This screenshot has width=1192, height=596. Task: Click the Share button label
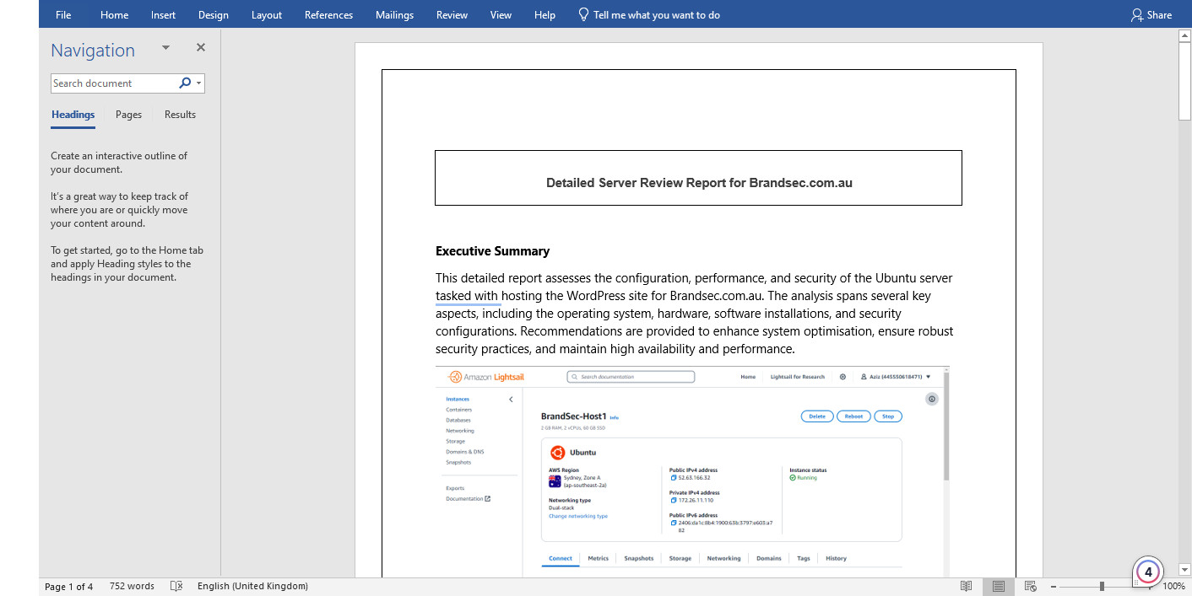coord(1159,14)
